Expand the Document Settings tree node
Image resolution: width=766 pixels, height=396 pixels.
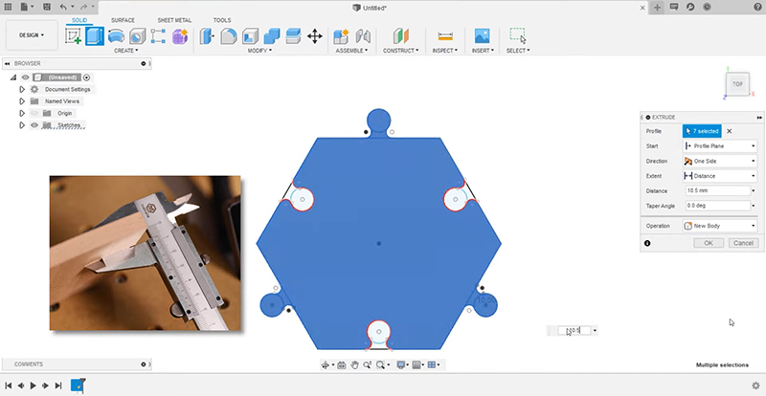tap(21, 89)
